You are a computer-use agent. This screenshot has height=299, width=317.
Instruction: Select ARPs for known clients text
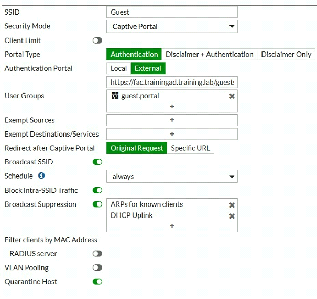(x=147, y=204)
